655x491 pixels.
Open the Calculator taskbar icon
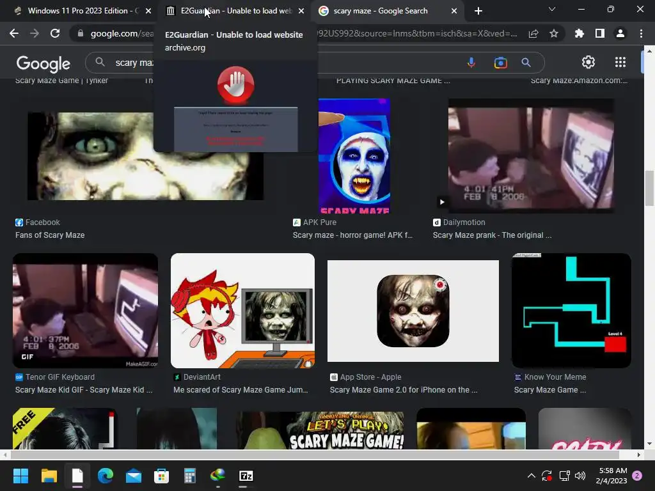tap(189, 476)
